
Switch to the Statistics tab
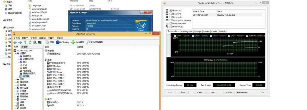pyautogui.click(x=223, y=31)
